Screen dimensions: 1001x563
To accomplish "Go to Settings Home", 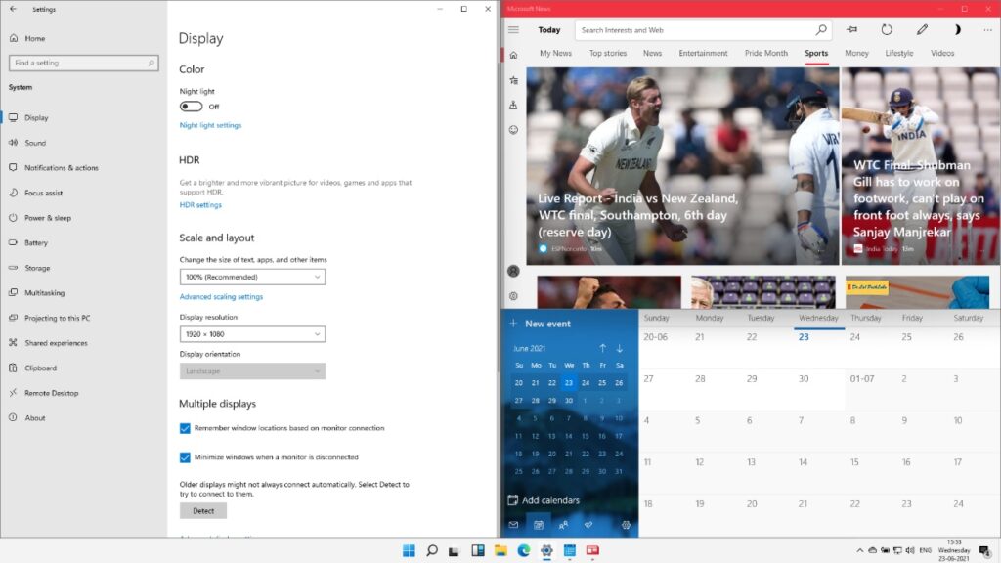I will click(x=35, y=38).
